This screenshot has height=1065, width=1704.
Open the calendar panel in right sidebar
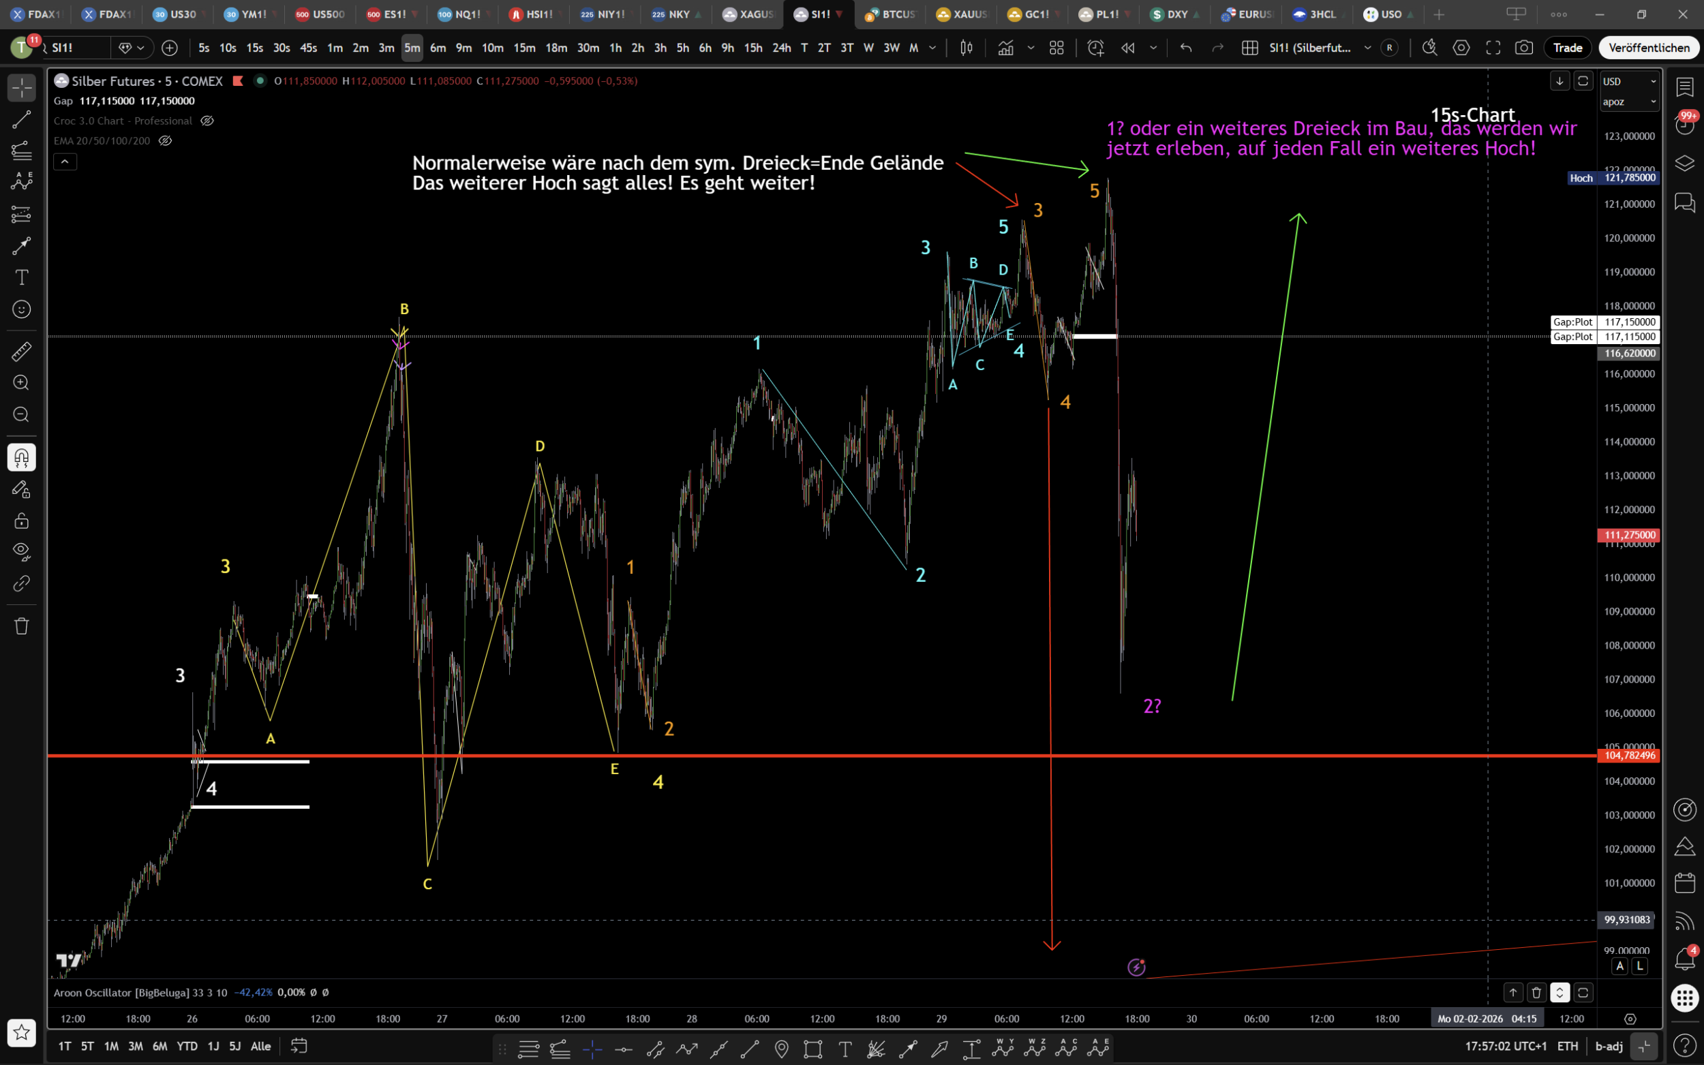point(1684,882)
